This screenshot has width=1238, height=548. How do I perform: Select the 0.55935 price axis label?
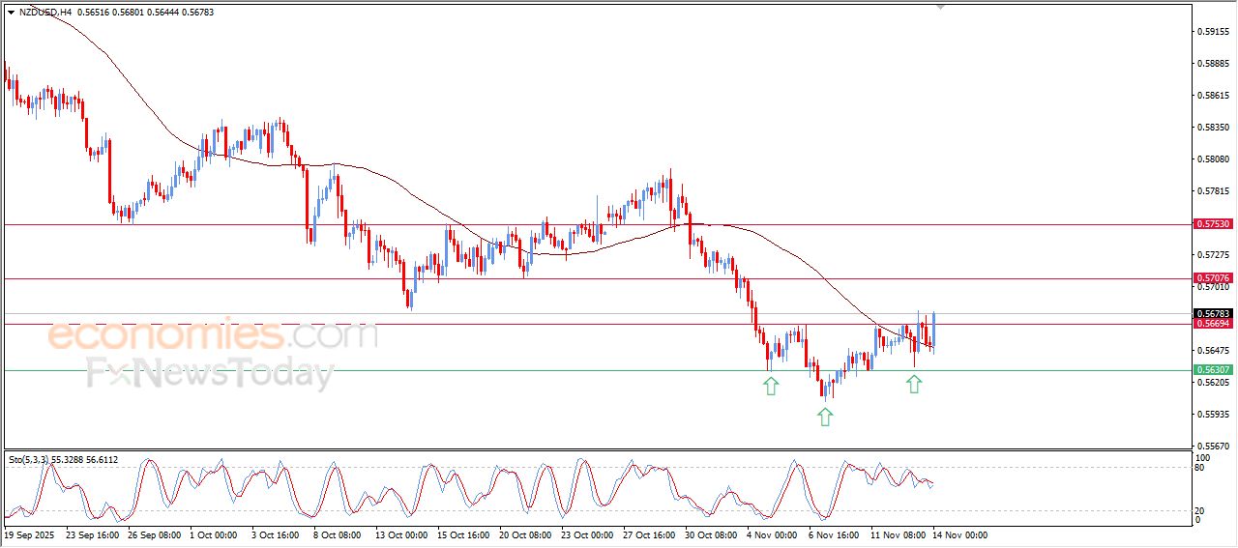pos(1213,415)
